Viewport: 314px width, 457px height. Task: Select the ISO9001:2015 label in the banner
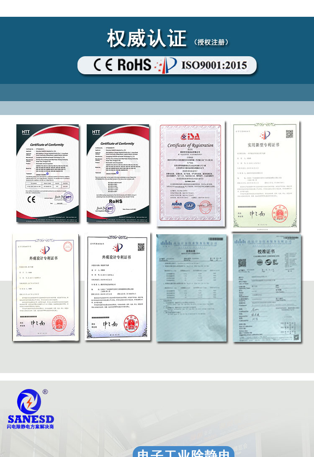click(x=214, y=65)
